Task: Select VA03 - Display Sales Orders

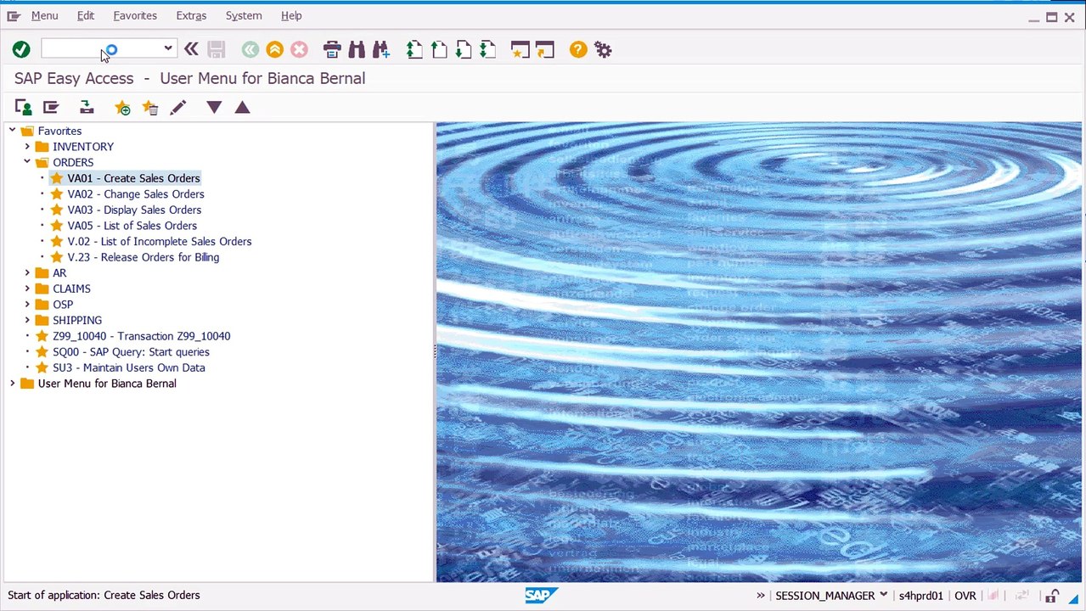Action: pos(134,210)
